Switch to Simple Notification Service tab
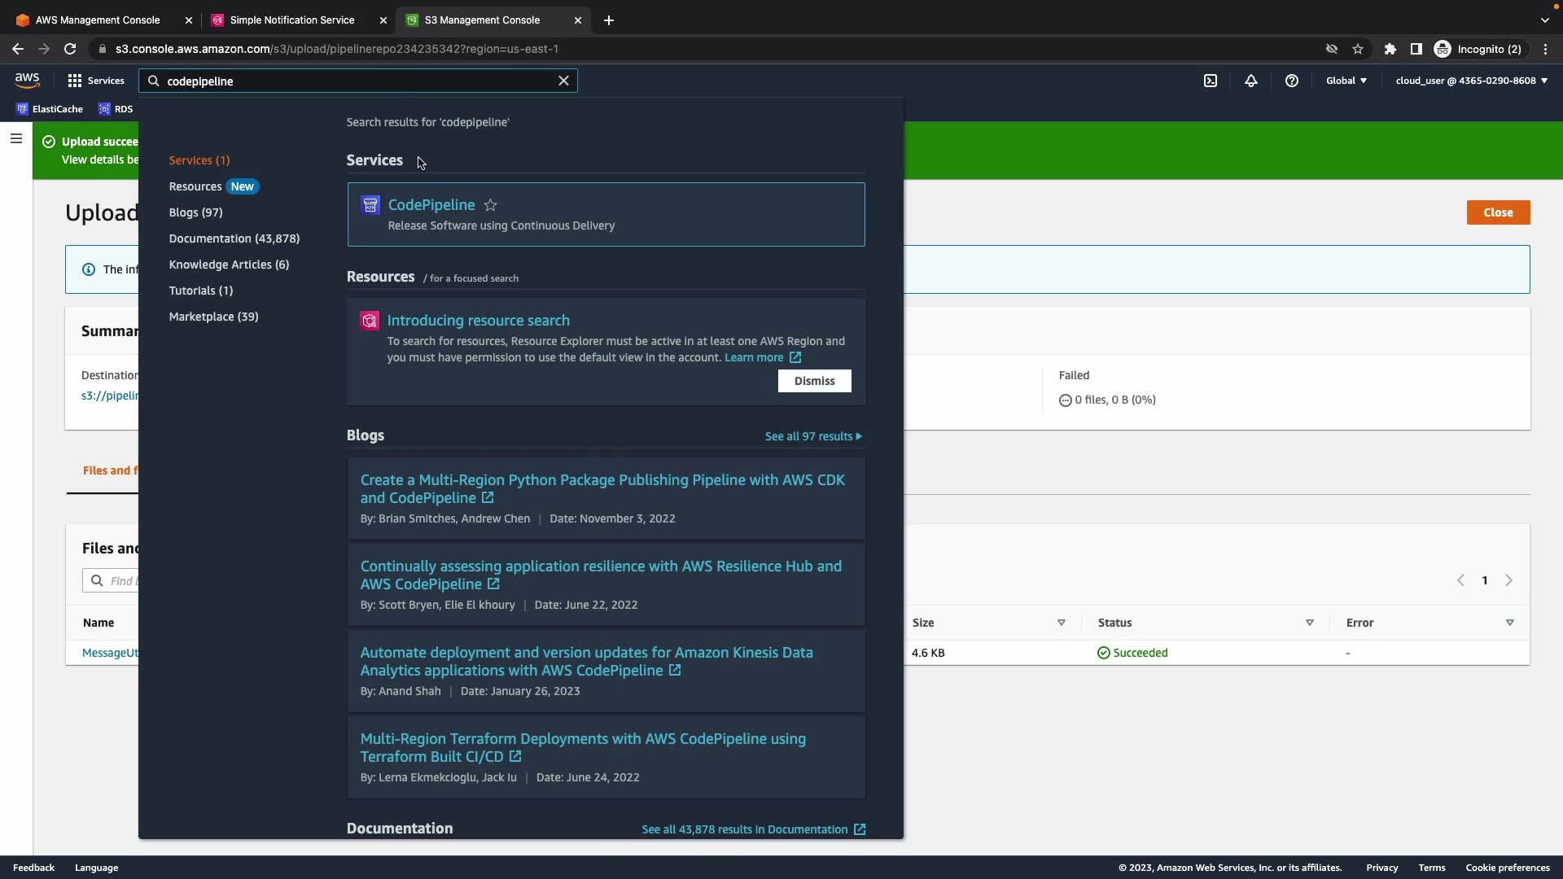Screen dimensions: 1563x879 291,20
